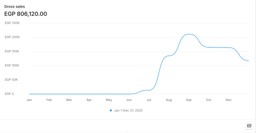Click the blue legend dot
Image resolution: width=256 pixels, height=133 pixels.
click(x=111, y=110)
